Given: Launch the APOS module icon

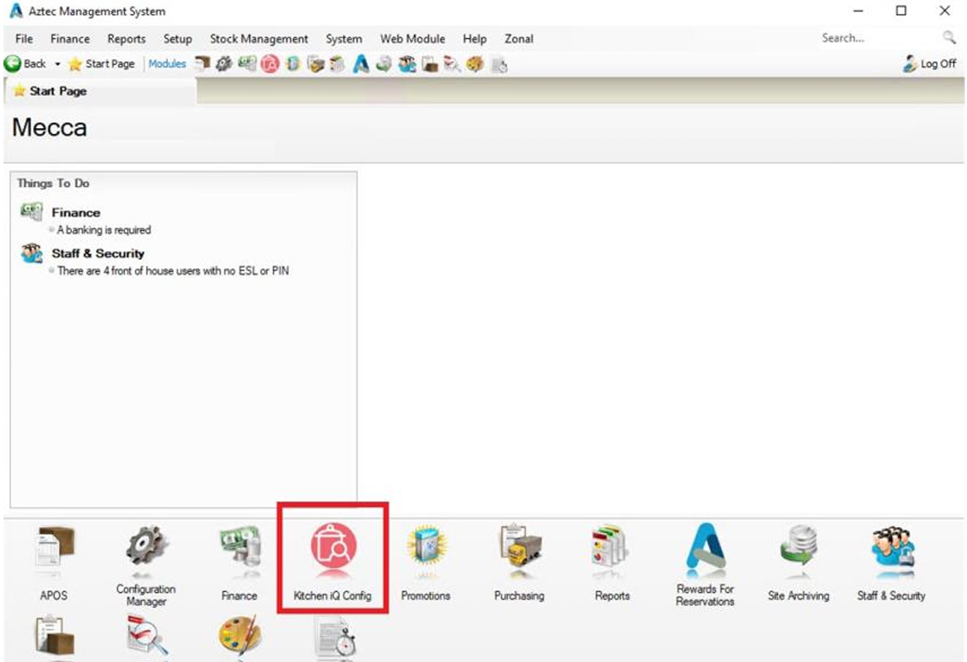Looking at the screenshot, I should click(53, 550).
